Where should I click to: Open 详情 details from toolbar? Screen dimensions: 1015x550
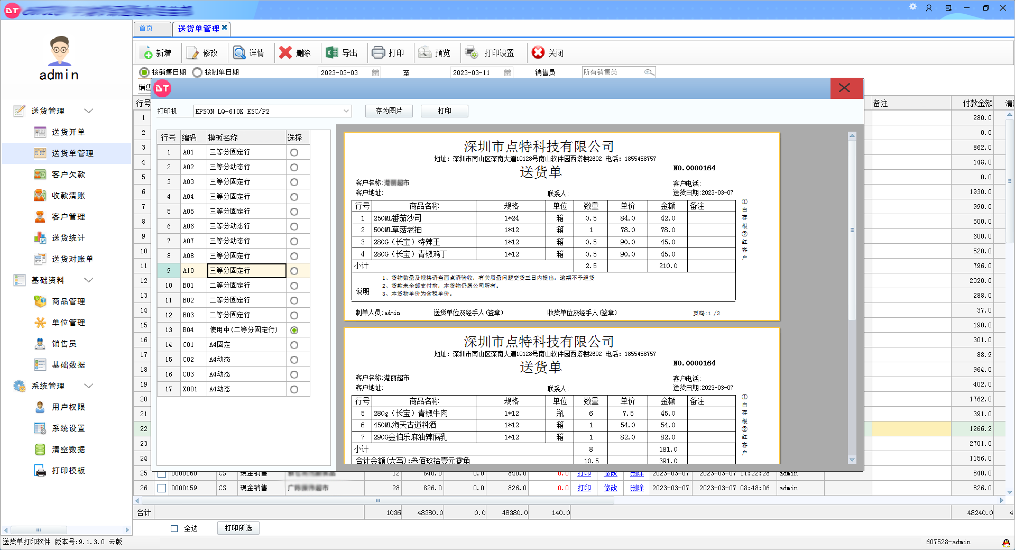[239, 53]
